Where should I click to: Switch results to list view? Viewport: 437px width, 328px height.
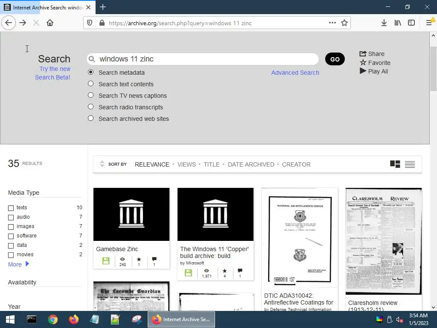410,164
